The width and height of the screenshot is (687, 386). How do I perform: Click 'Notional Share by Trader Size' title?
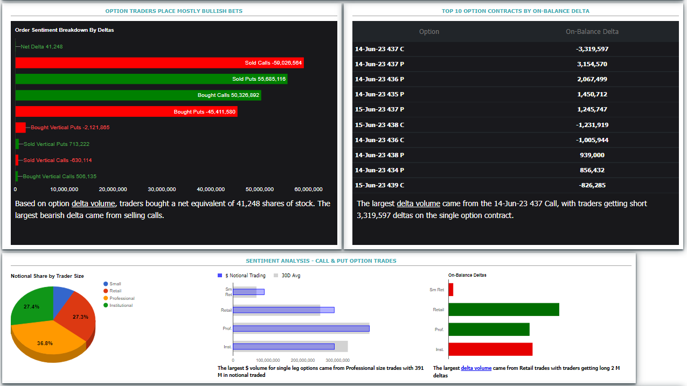tap(47, 276)
